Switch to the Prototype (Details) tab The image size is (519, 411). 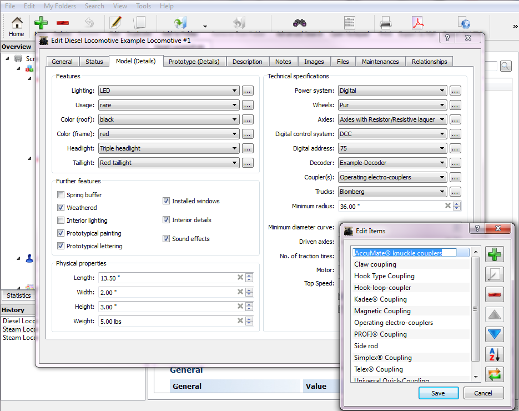pyautogui.click(x=194, y=62)
